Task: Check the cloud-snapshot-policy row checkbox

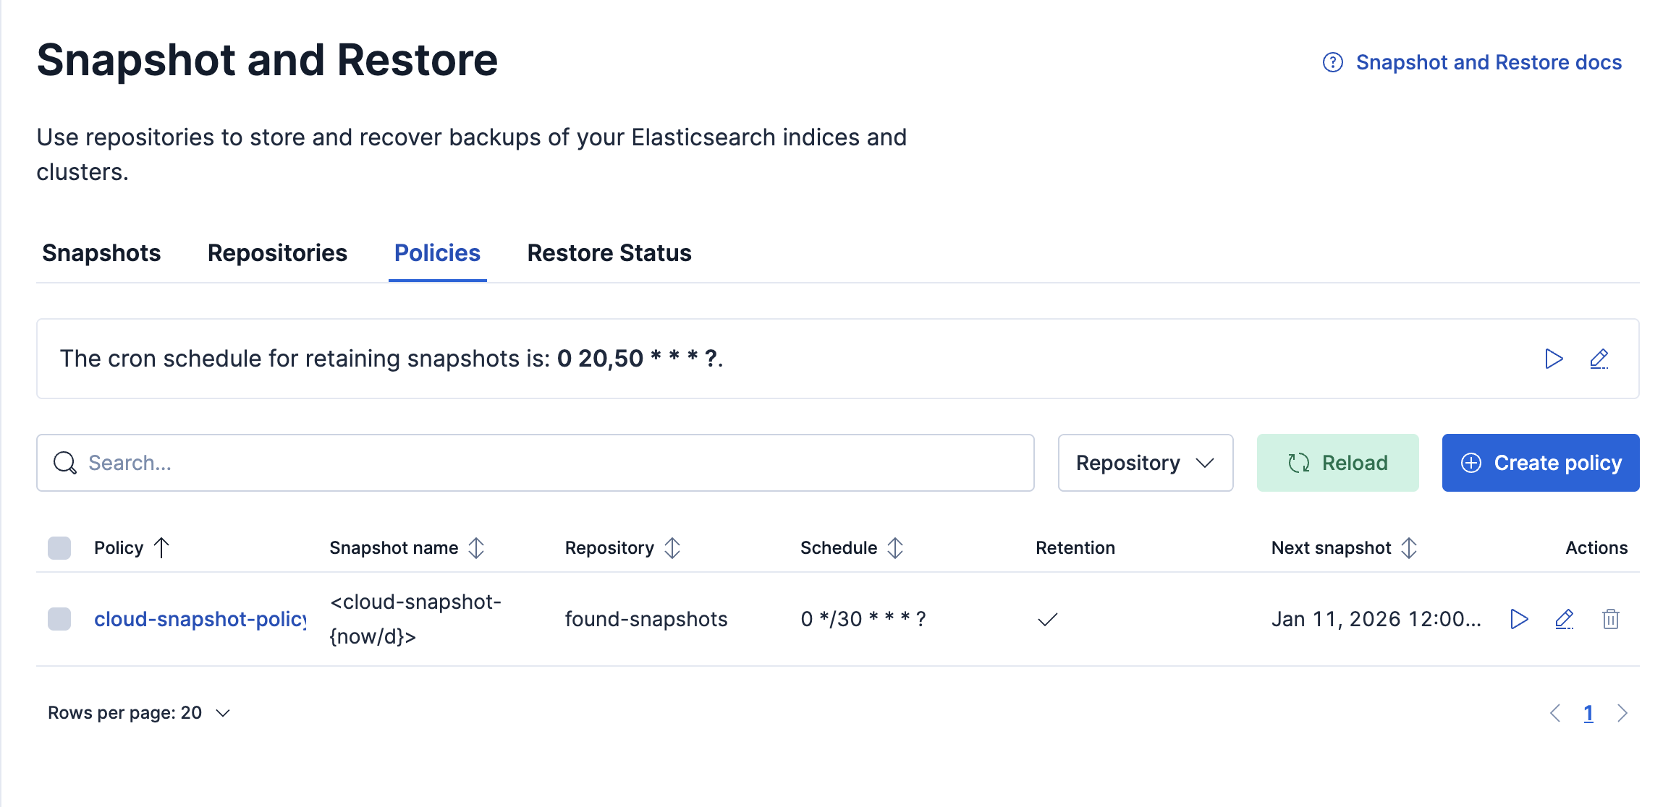Action: tap(59, 619)
